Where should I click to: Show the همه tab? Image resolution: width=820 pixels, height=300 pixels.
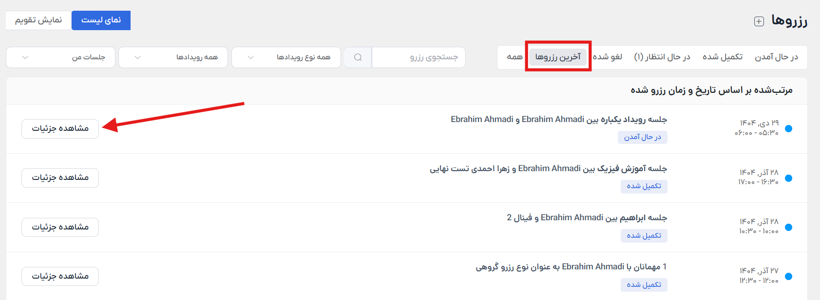click(515, 57)
